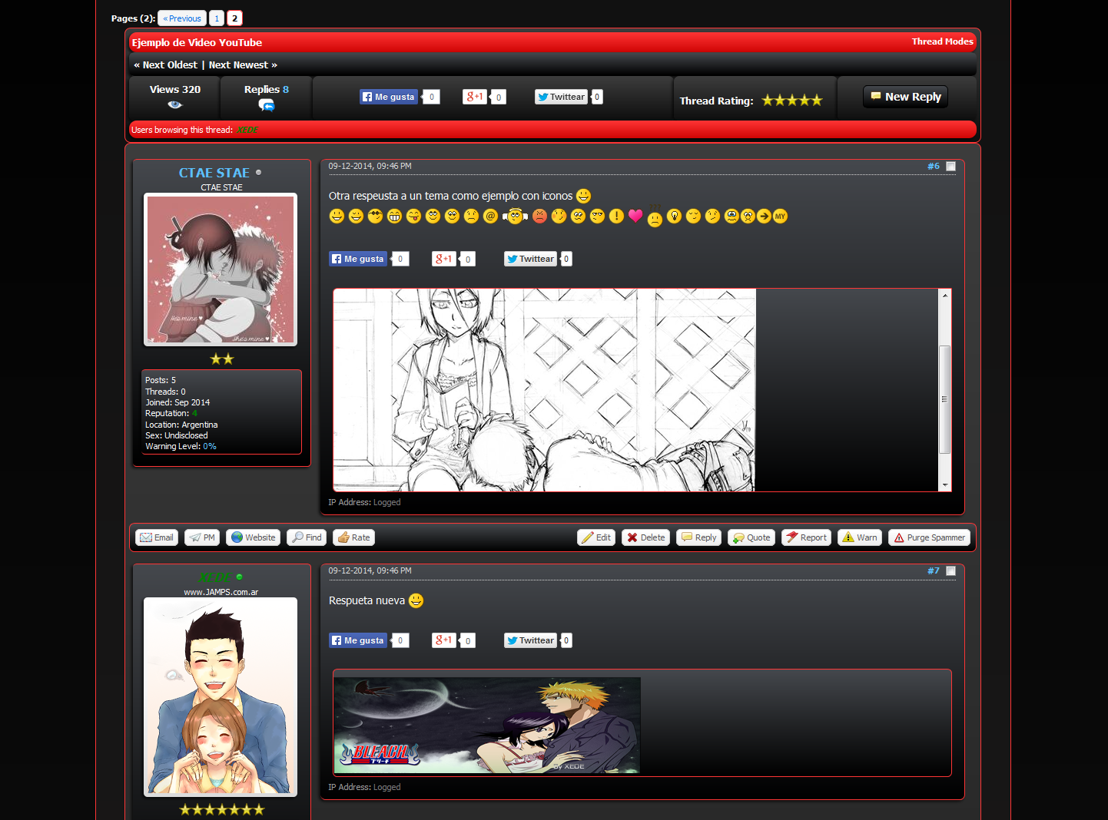Screen dimensions: 1108x820
Task: Click XEDE's avatar image
Action: pyautogui.click(x=221, y=696)
